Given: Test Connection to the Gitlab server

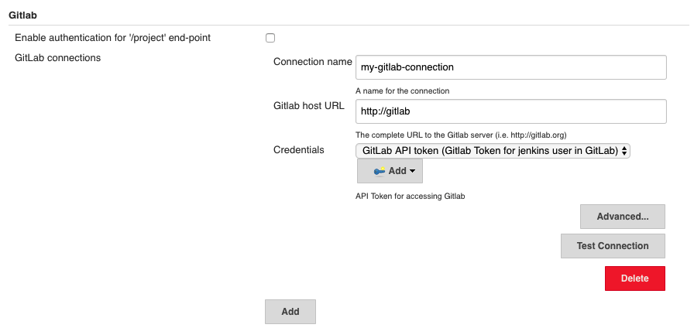Looking at the screenshot, I should click(613, 246).
